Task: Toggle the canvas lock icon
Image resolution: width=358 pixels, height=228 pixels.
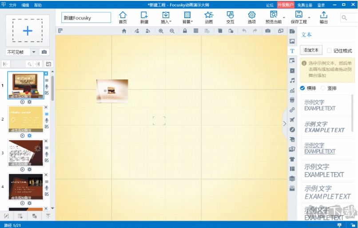Action: 185,31
